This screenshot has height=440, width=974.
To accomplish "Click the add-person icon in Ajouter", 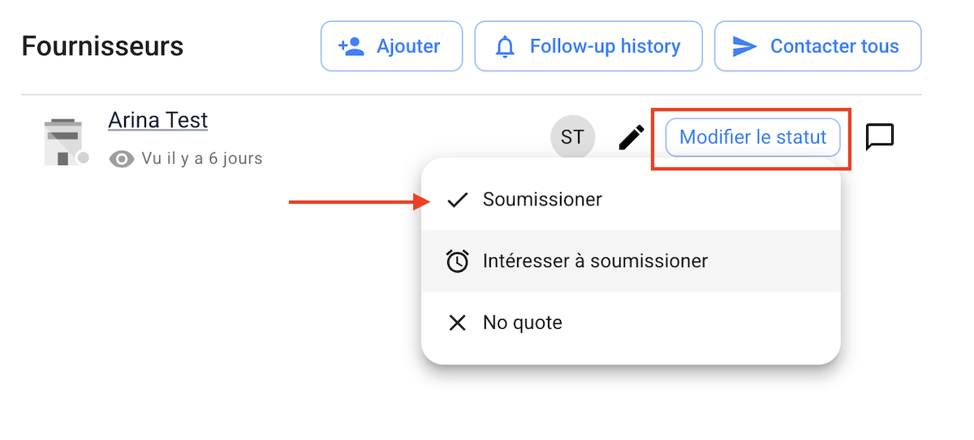I will click(351, 46).
